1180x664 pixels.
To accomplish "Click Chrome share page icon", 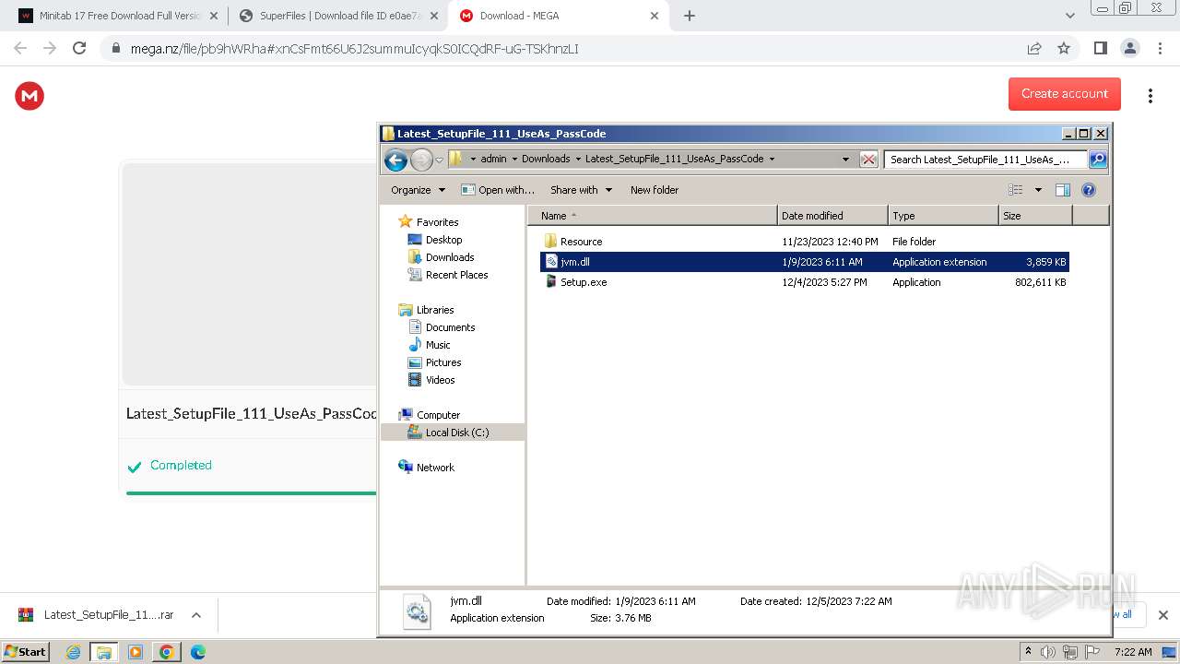I will pos(1034,48).
